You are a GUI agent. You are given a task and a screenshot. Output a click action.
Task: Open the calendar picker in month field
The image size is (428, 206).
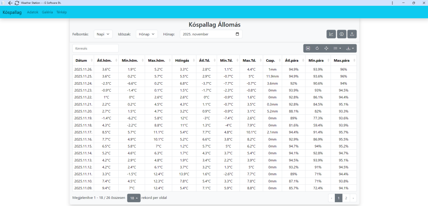pyautogui.click(x=237, y=34)
